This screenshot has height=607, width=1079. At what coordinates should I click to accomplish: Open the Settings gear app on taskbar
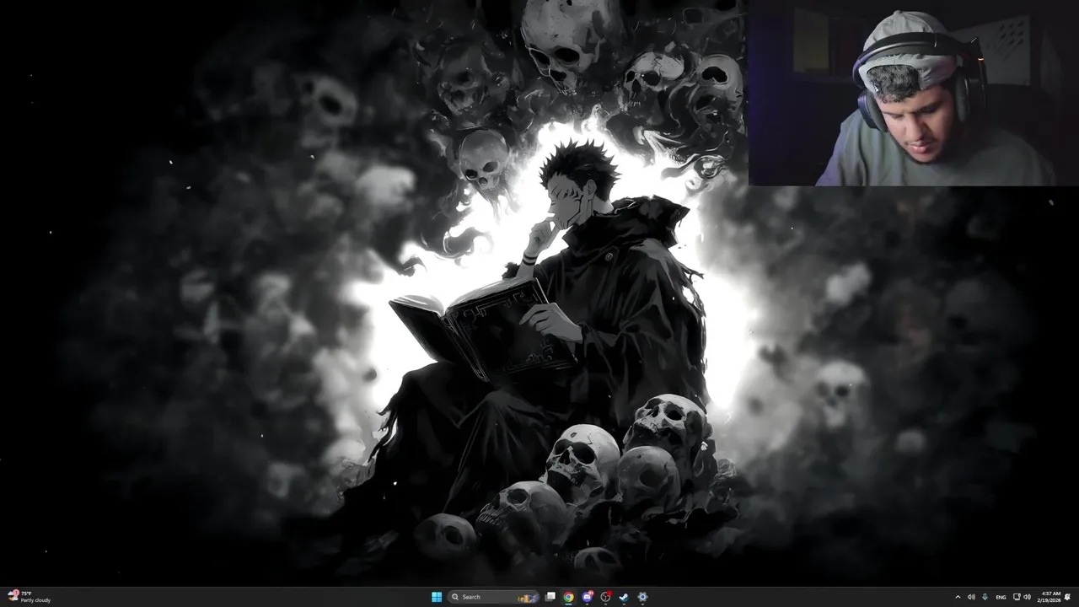[642, 597]
